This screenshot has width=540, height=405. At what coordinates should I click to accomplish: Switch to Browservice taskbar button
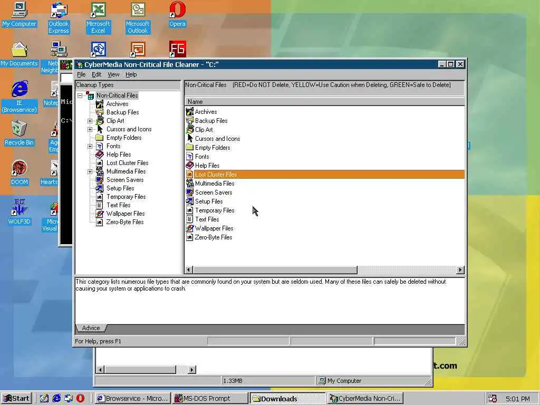(132, 399)
